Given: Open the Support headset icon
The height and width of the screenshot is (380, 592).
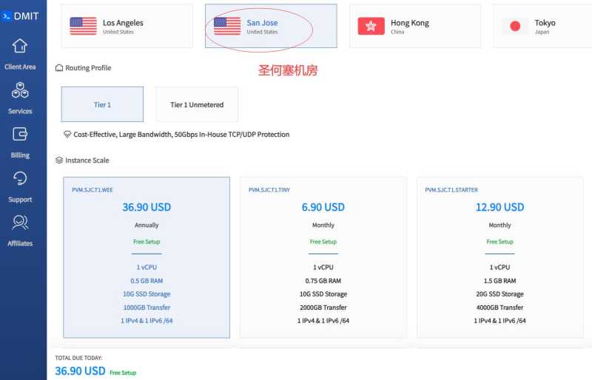Looking at the screenshot, I should click(x=20, y=178).
